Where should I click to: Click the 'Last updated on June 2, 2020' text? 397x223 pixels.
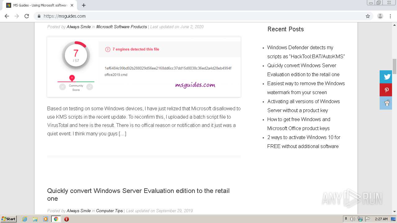point(177,27)
